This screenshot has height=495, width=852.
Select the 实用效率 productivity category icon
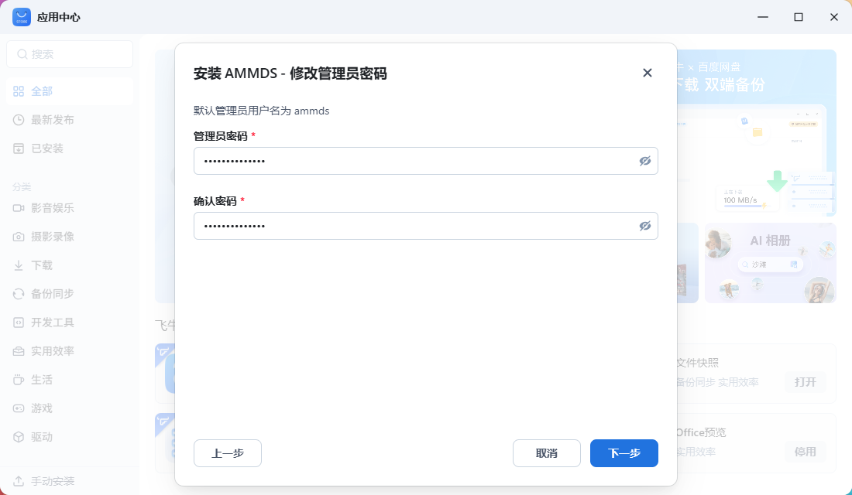[17, 350]
